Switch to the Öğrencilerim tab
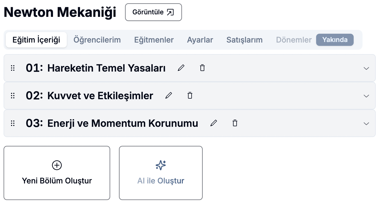Image resolution: width=381 pixels, height=205 pixels. (97, 40)
